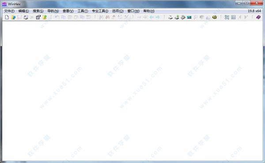Screen dimensions: 265x163
Task: Click the Find Text binoculars icon
Action: (x=101, y=17)
